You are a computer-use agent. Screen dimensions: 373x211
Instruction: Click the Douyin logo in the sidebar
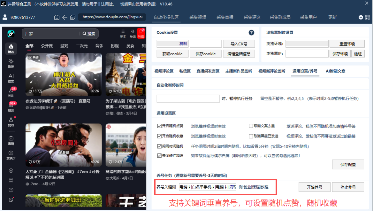[x=11, y=34]
